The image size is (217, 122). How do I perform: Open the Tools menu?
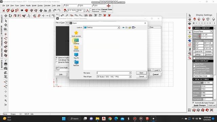54,5
